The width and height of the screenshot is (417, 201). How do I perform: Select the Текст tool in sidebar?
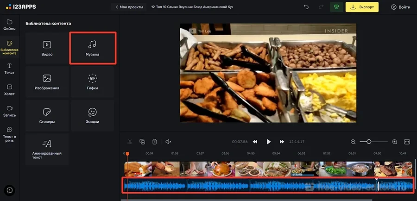[x=9, y=69]
